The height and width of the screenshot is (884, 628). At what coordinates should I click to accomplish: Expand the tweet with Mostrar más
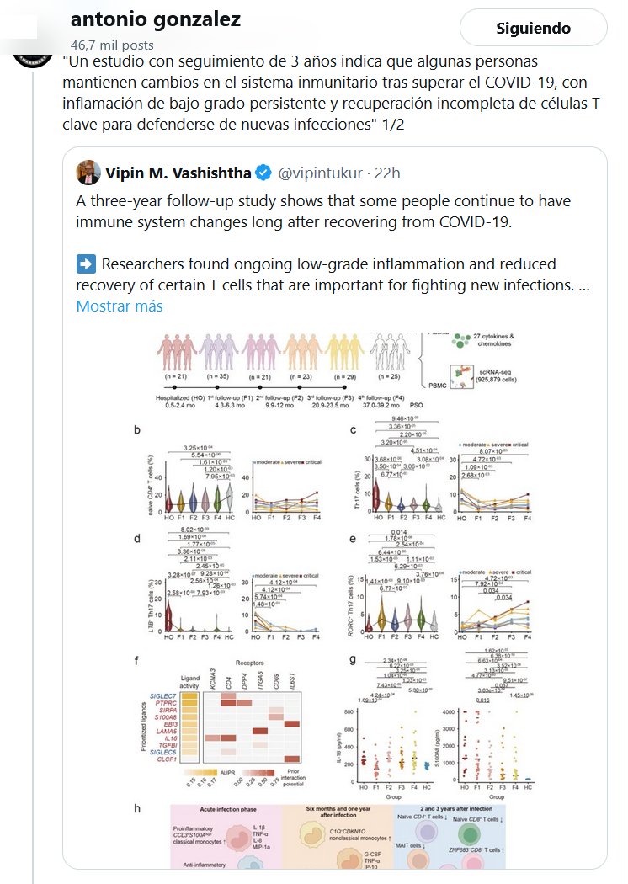point(120,306)
